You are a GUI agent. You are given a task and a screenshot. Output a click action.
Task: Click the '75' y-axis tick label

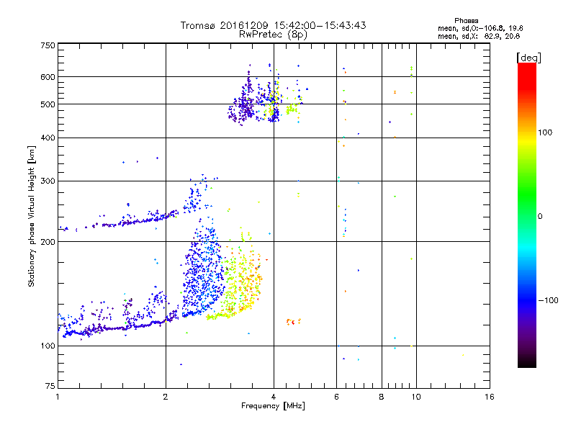click(50, 386)
